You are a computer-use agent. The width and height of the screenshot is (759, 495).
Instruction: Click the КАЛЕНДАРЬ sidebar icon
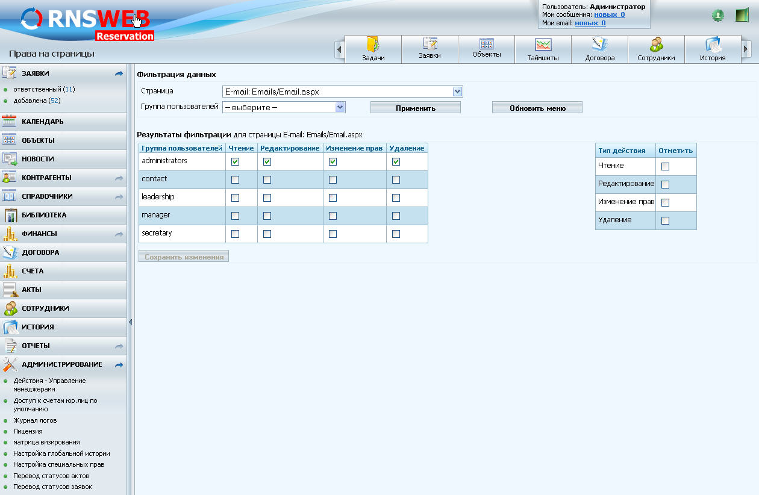(x=10, y=121)
